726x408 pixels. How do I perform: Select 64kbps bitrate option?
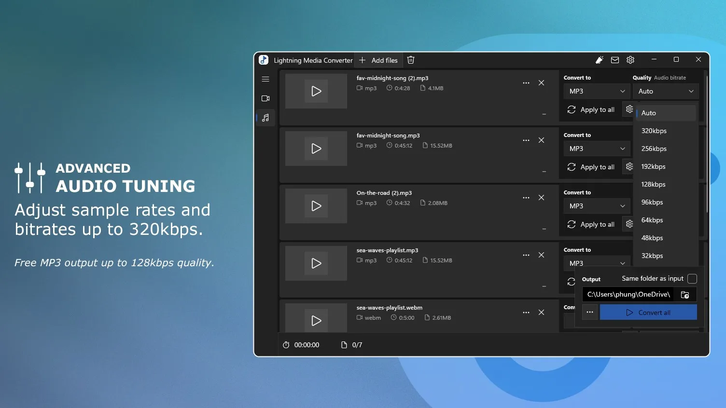click(666, 220)
